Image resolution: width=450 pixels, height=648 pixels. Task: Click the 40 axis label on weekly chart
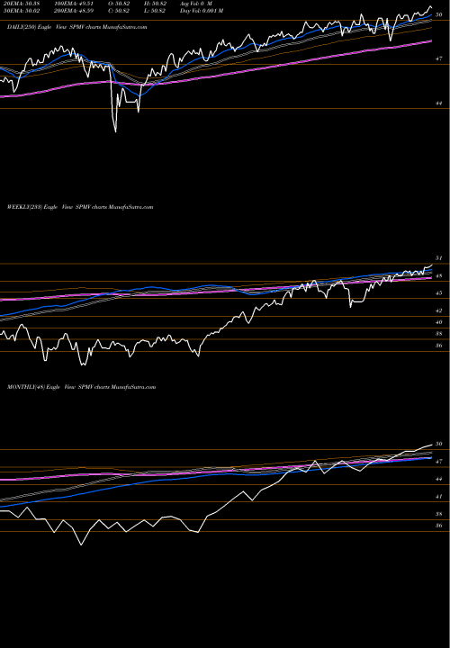439,322
